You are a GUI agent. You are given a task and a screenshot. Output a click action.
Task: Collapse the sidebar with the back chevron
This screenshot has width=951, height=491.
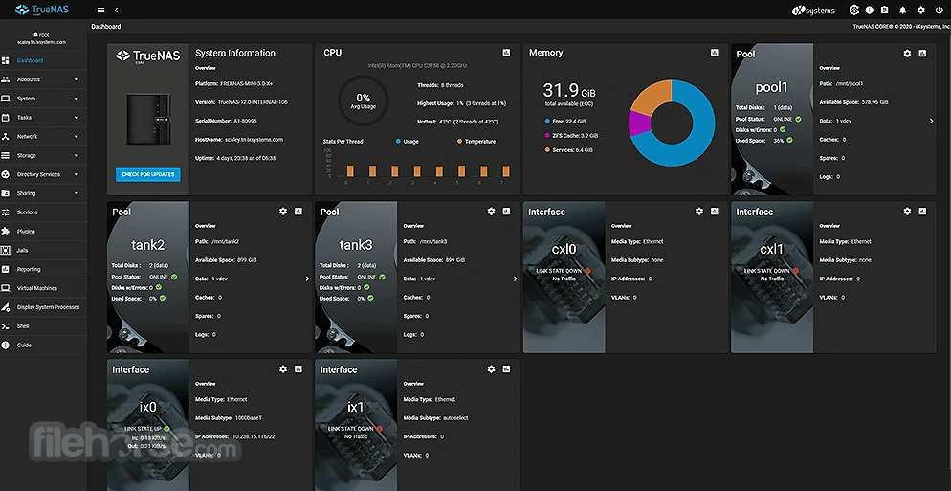pyautogui.click(x=116, y=10)
